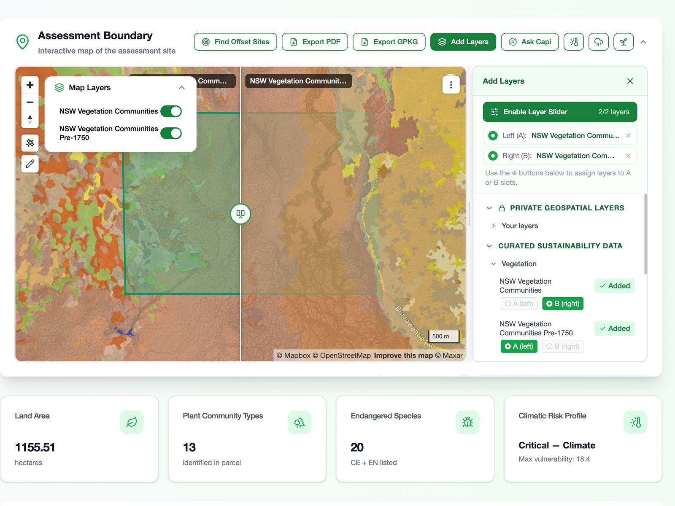The height and width of the screenshot is (506, 675).
Task: Collapse the Map Layers popup
Action: 182,88
